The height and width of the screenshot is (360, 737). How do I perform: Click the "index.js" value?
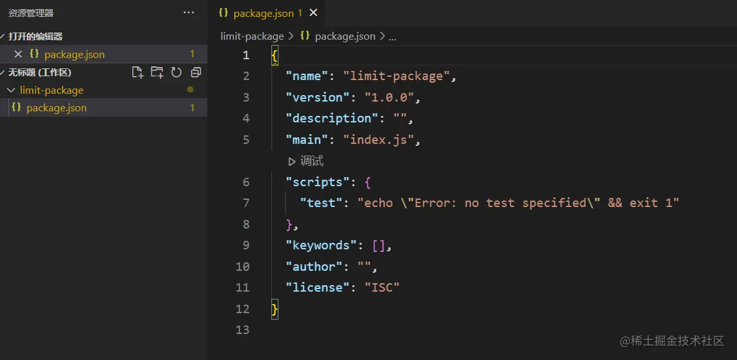(378, 140)
